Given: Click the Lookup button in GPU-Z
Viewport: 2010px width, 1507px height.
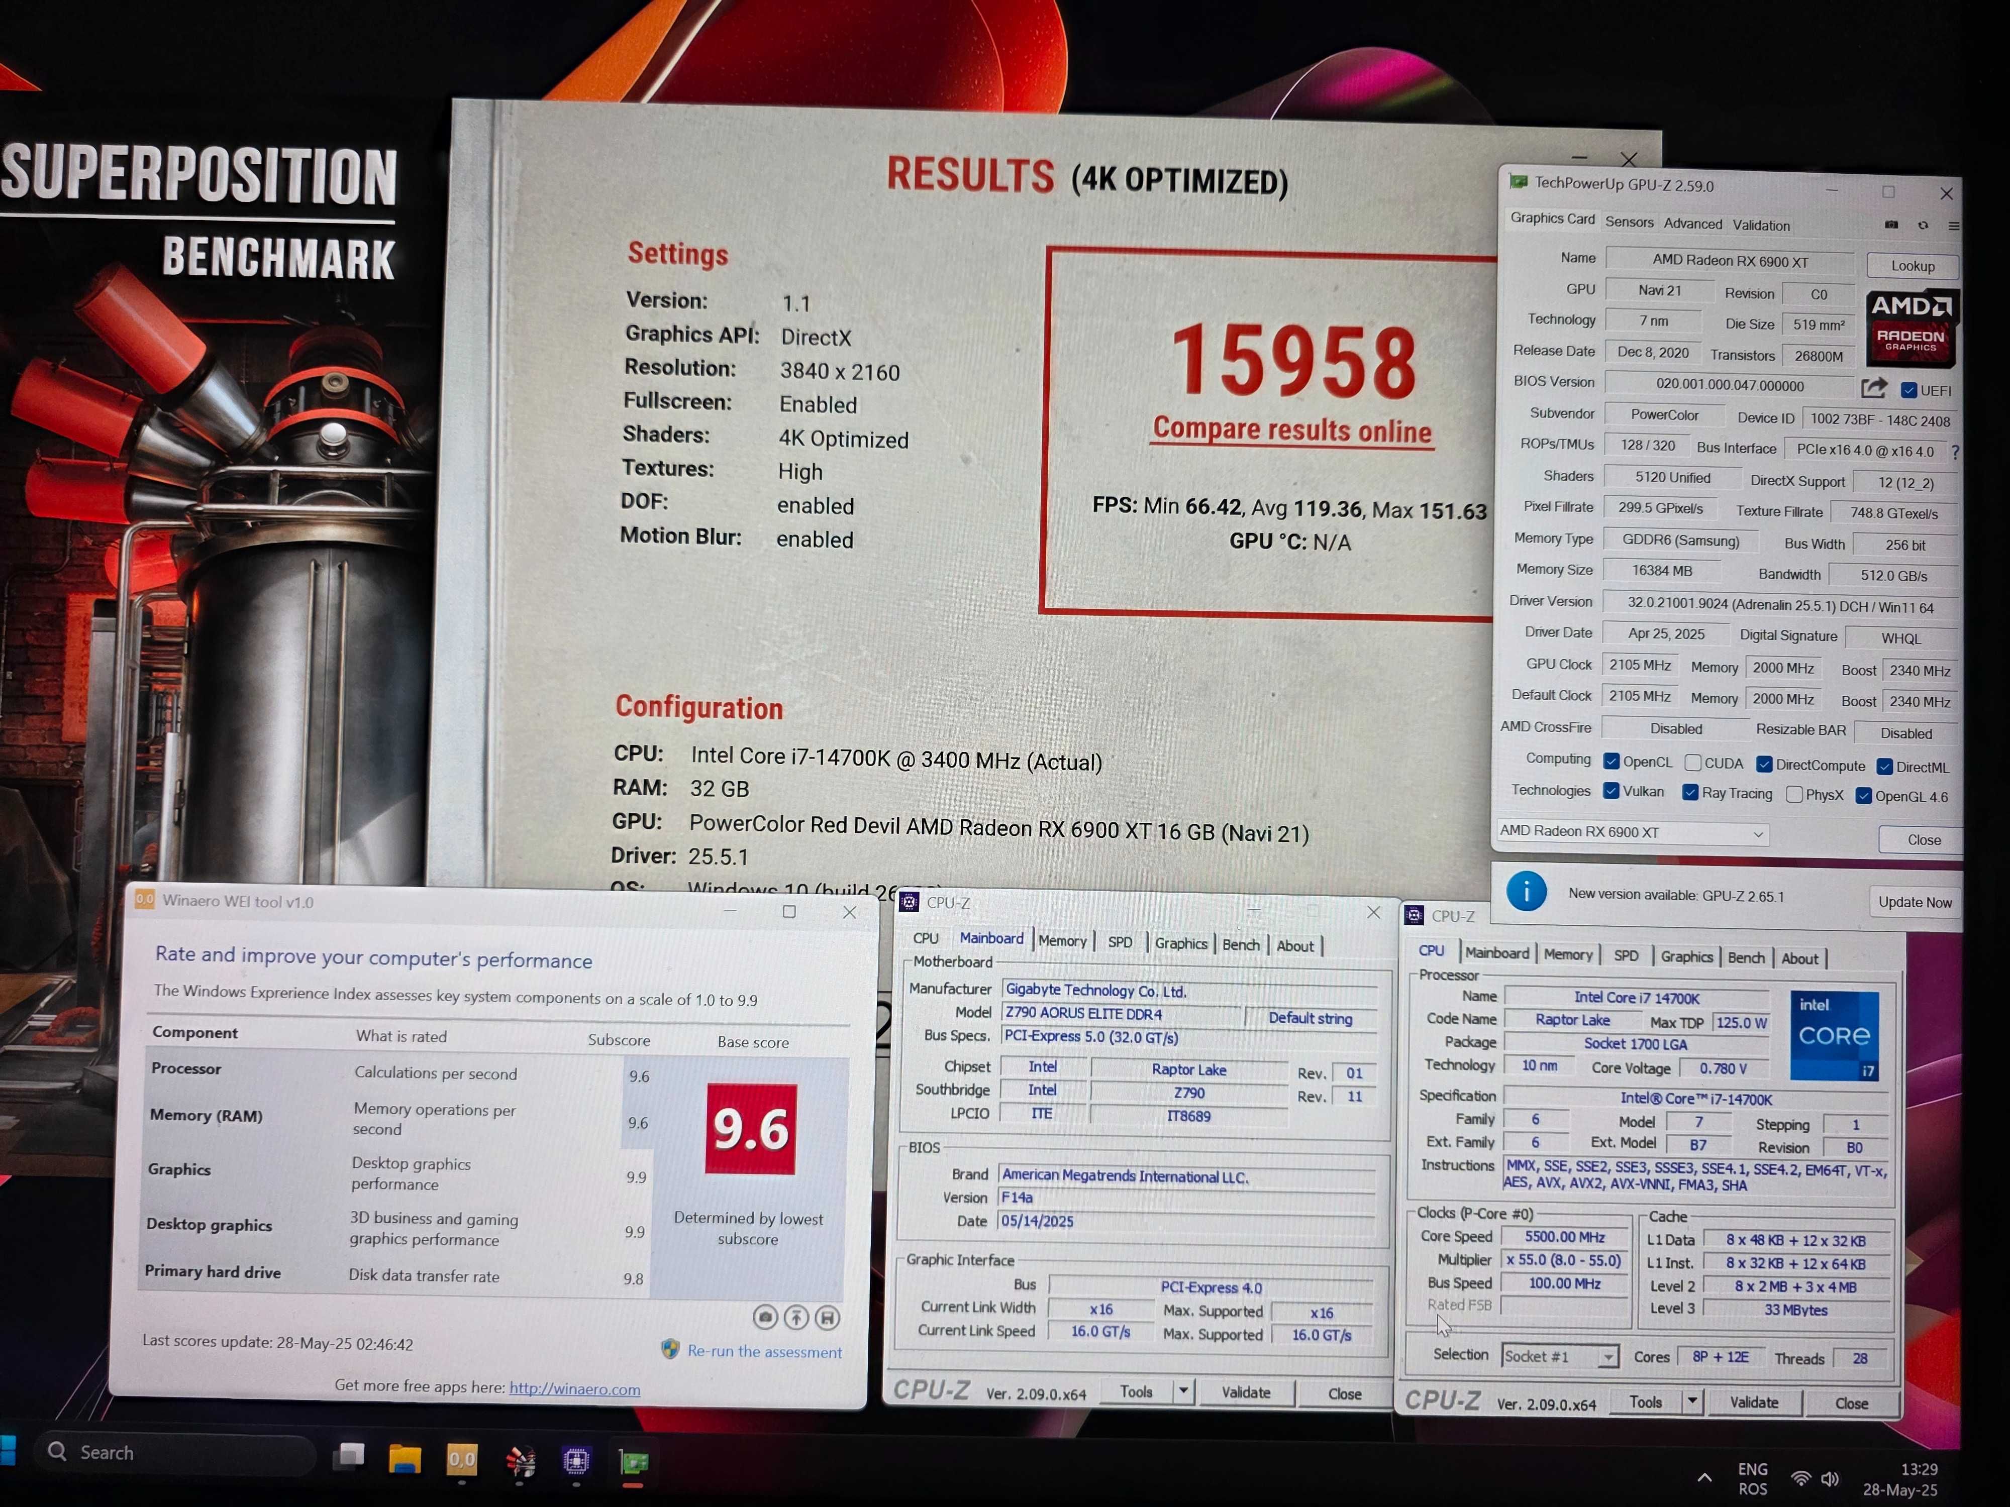Looking at the screenshot, I should click(1913, 265).
